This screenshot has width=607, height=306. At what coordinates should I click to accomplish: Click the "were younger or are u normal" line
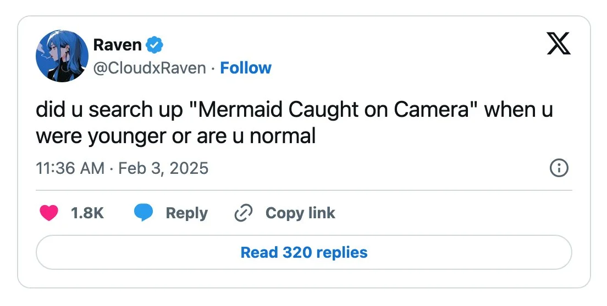click(x=176, y=136)
